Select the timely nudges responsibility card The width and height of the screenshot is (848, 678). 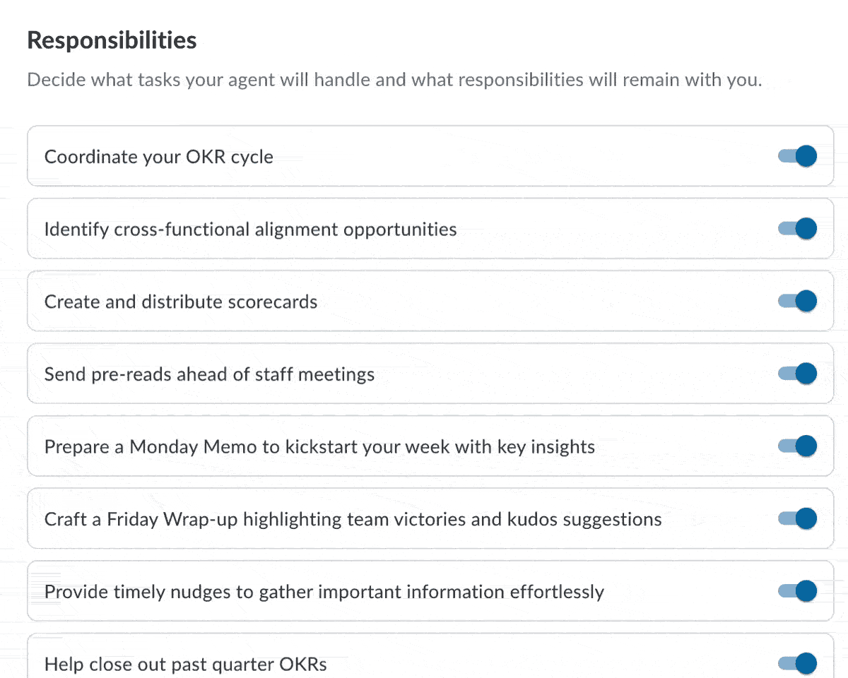pos(424,591)
